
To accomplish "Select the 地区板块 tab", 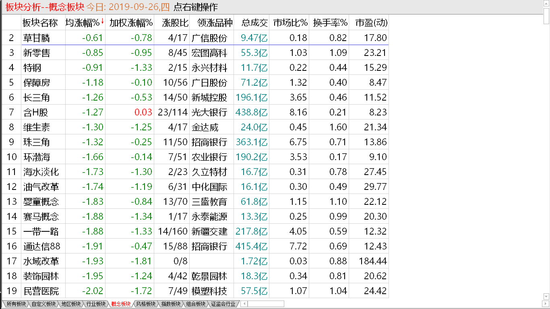I will tap(71, 304).
